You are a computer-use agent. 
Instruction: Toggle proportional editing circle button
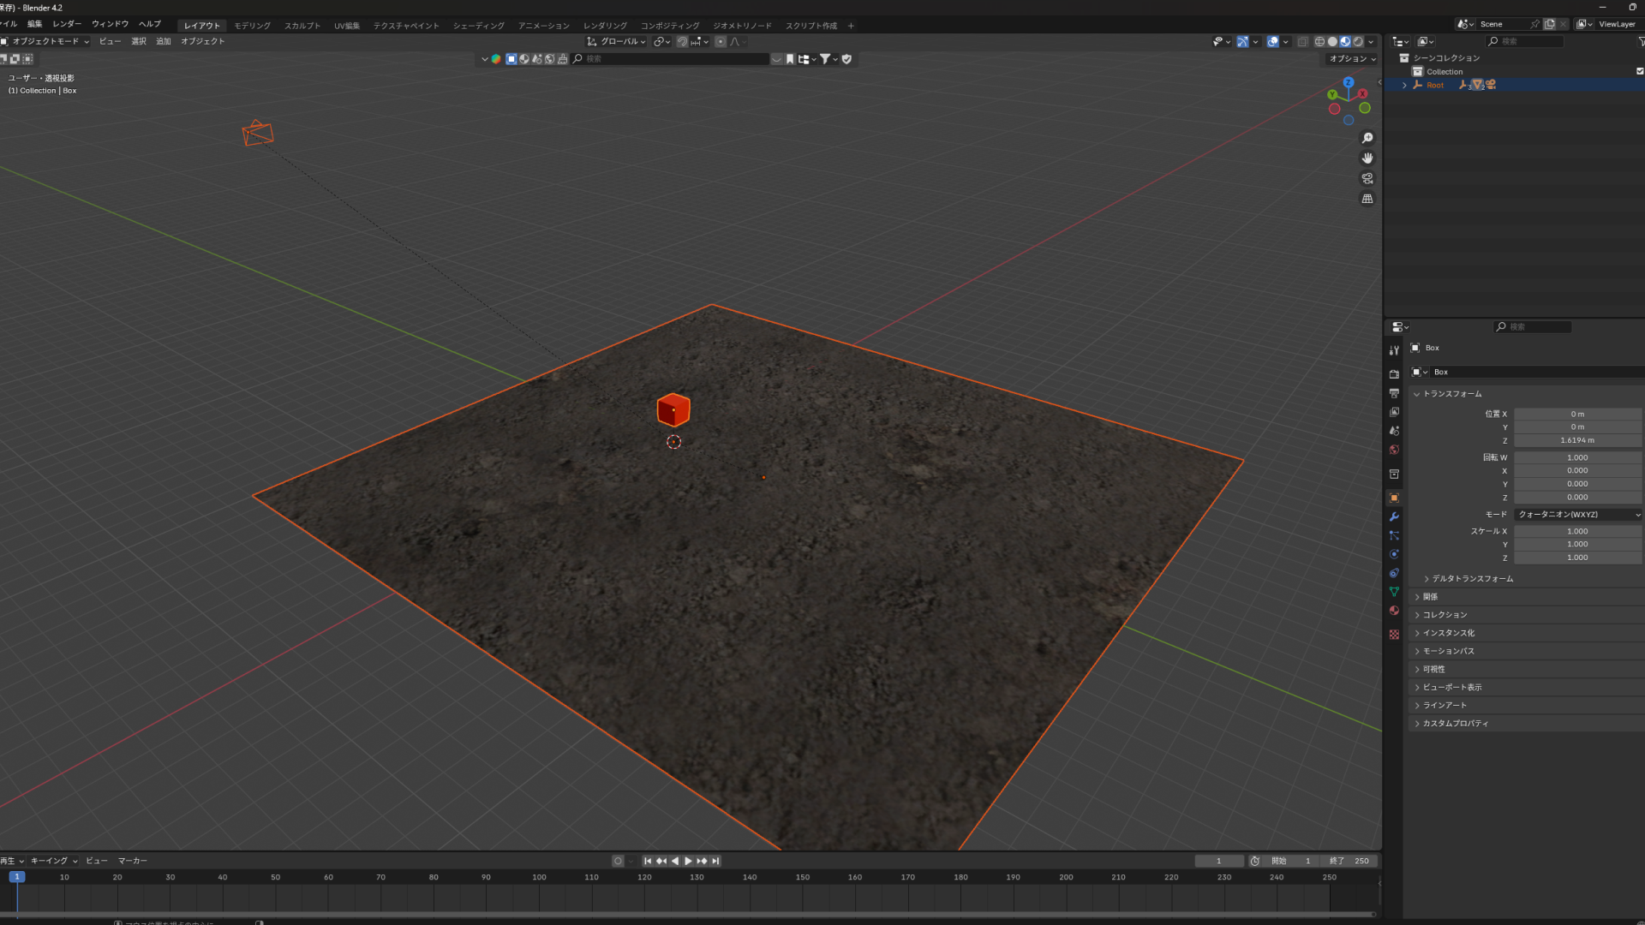pyautogui.click(x=721, y=41)
